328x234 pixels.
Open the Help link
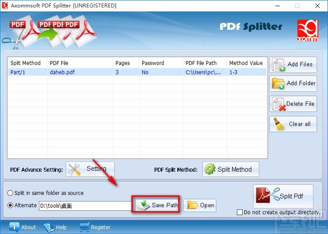pyautogui.click(x=55, y=227)
